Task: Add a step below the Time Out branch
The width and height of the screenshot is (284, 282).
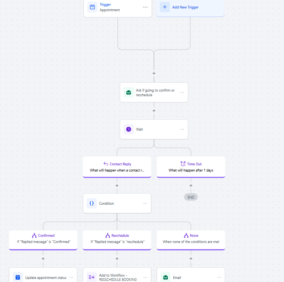Action: coord(191,185)
